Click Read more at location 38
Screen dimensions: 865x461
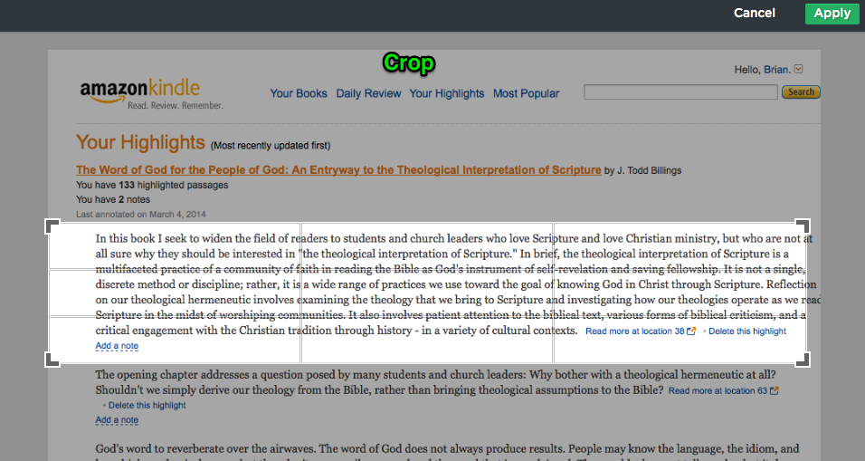coord(634,331)
